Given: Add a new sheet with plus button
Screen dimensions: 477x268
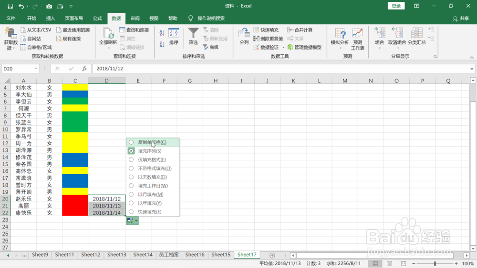Looking at the screenshot, I should pyautogui.click(x=272, y=255).
